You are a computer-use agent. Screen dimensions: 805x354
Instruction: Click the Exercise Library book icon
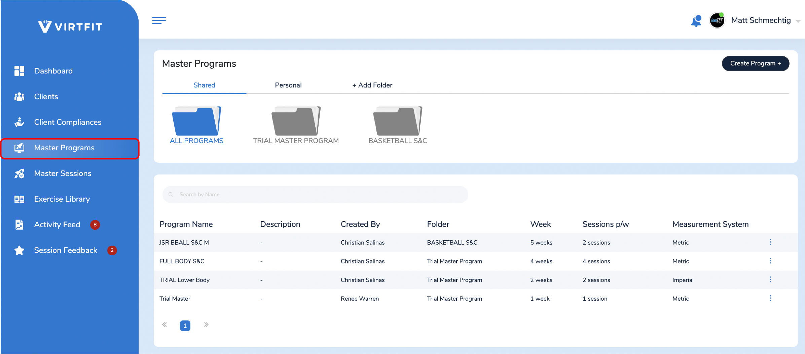click(x=19, y=199)
